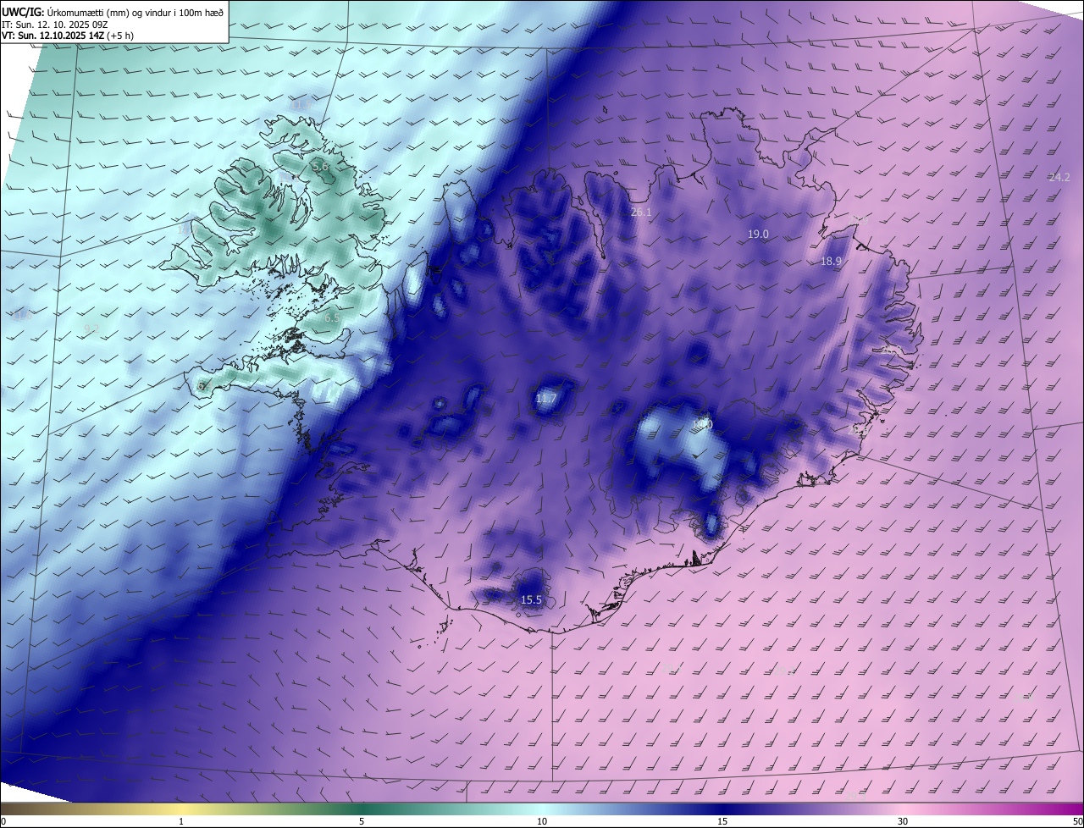Click the 15 tick on the color scale
This screenshot has height=828, width=1084.
click(x=722, y=821)
